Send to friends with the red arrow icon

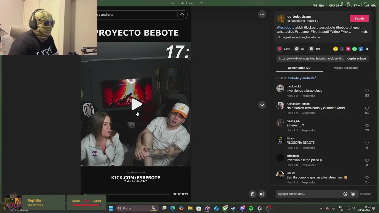tap(348, 49)
